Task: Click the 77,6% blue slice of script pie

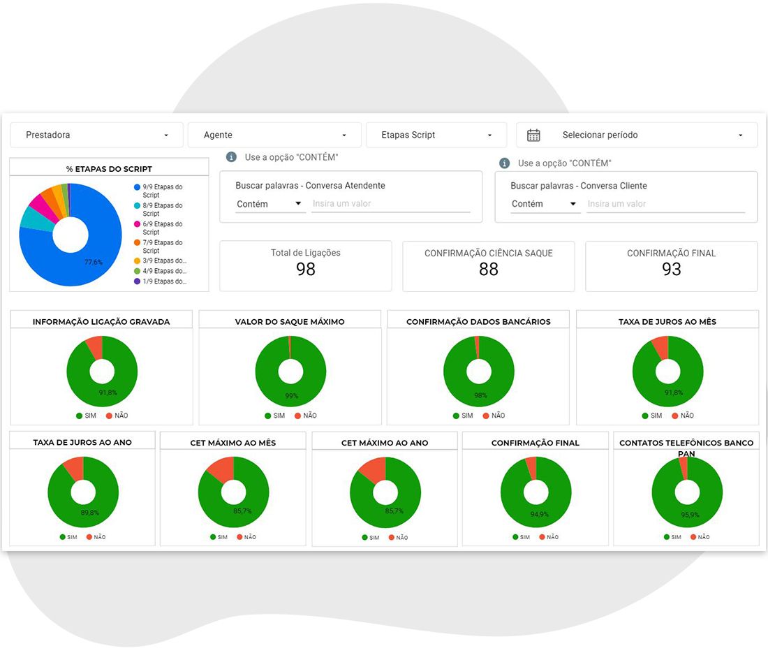Action: (x=93, y=262)
